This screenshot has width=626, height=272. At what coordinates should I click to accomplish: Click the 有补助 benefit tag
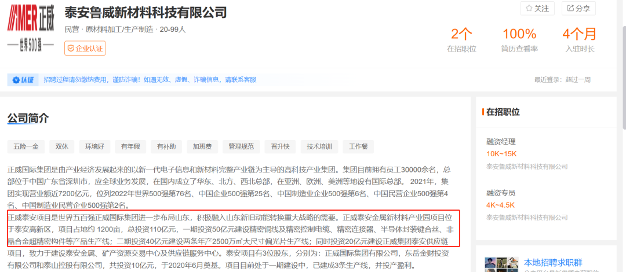pos(166,146)
